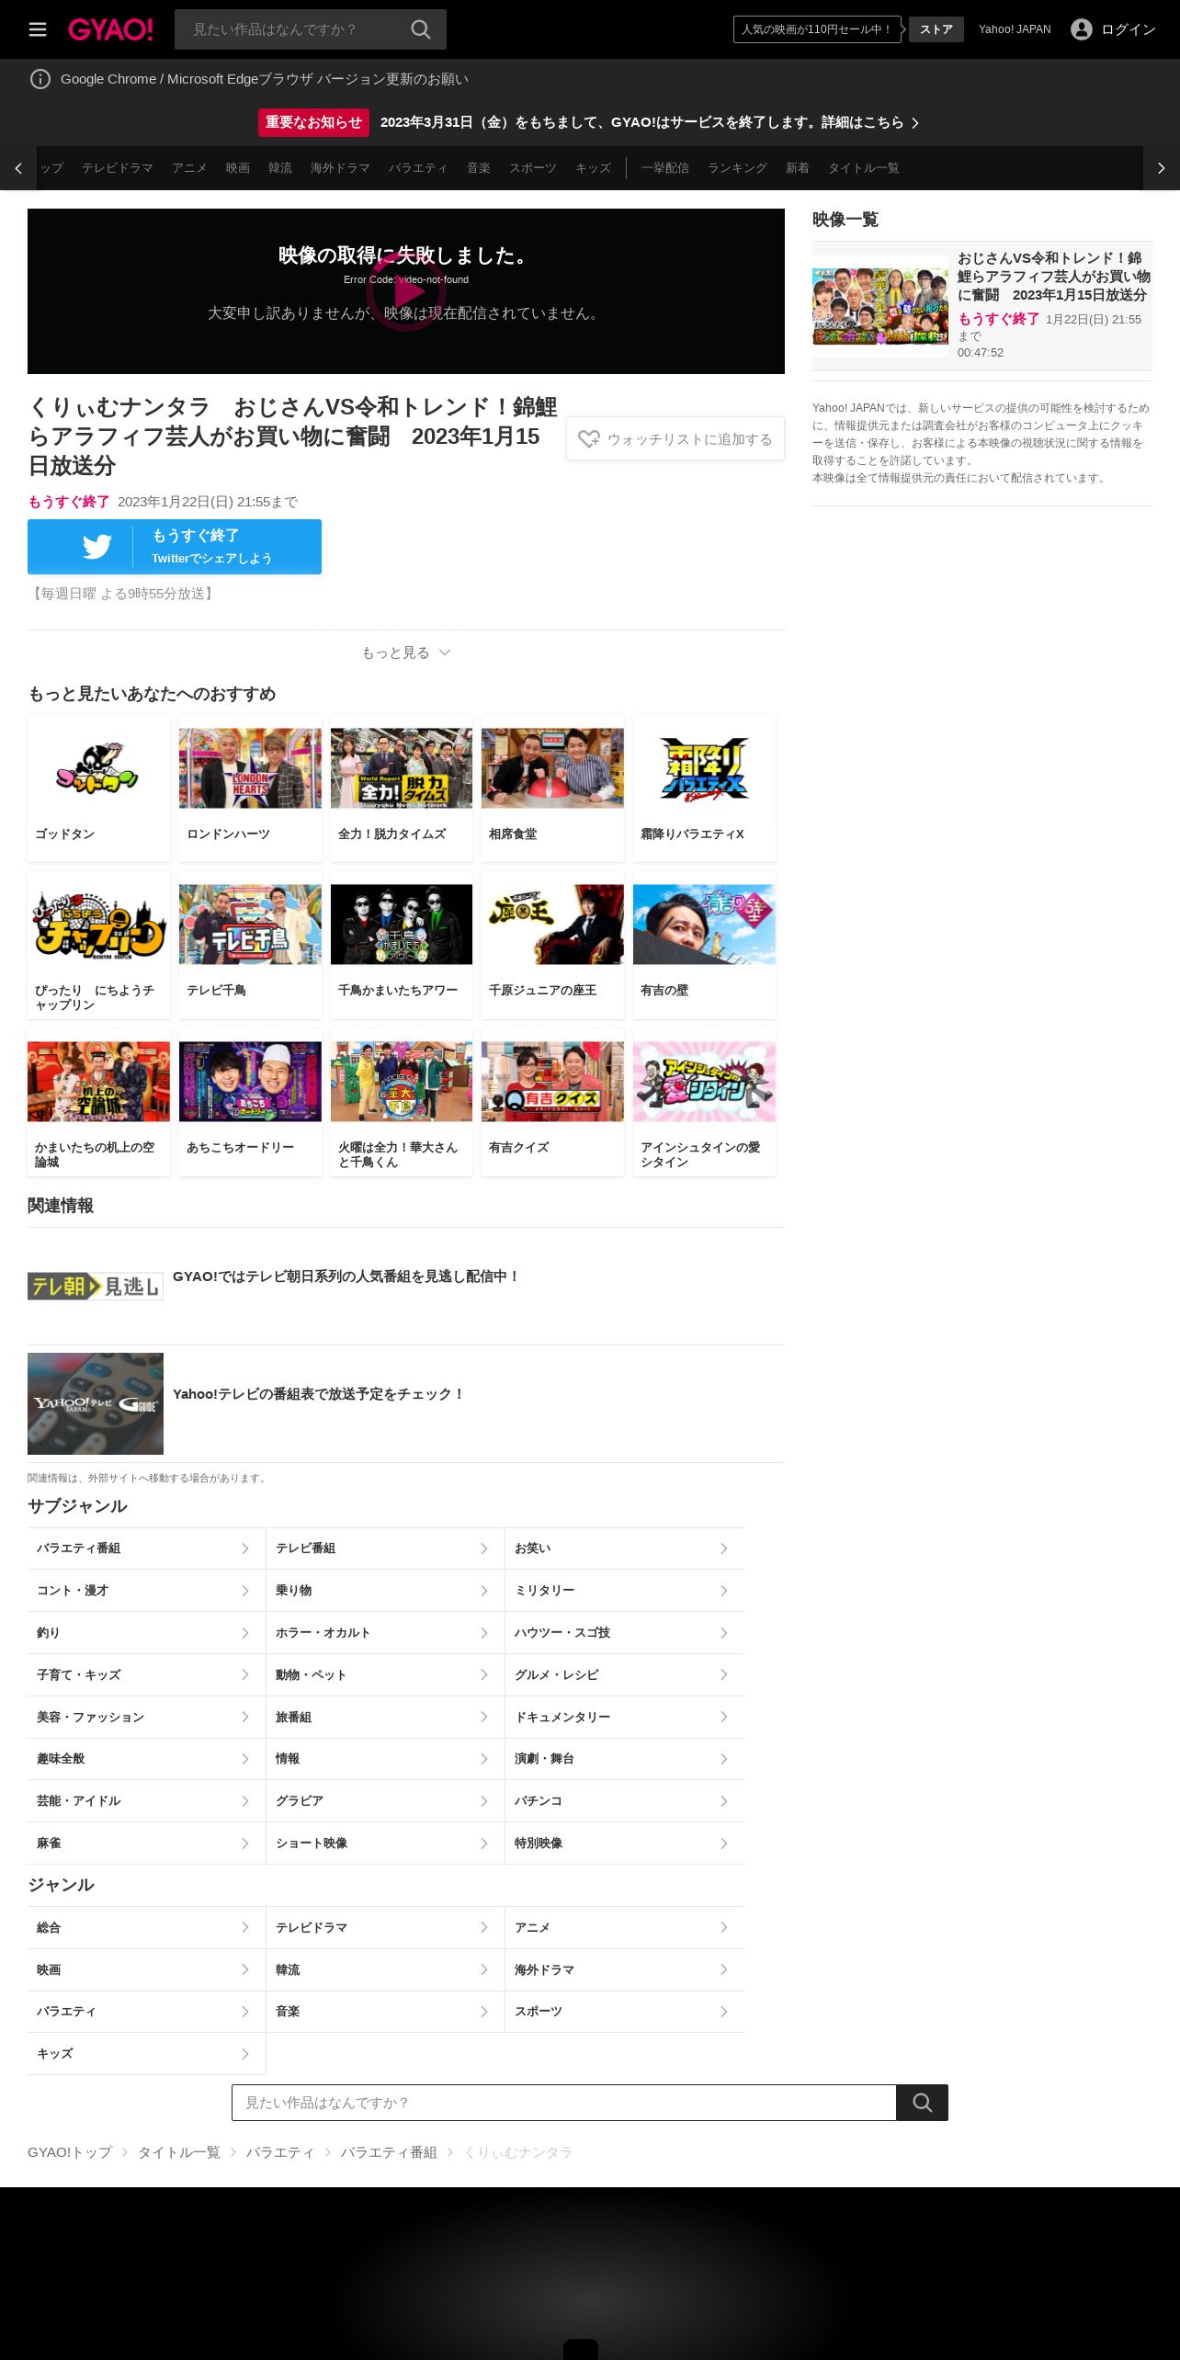This screenshot has height=2360, width=1180.
Task: Open コント・漫才 subgenre row
Action: coord(146,1591)
